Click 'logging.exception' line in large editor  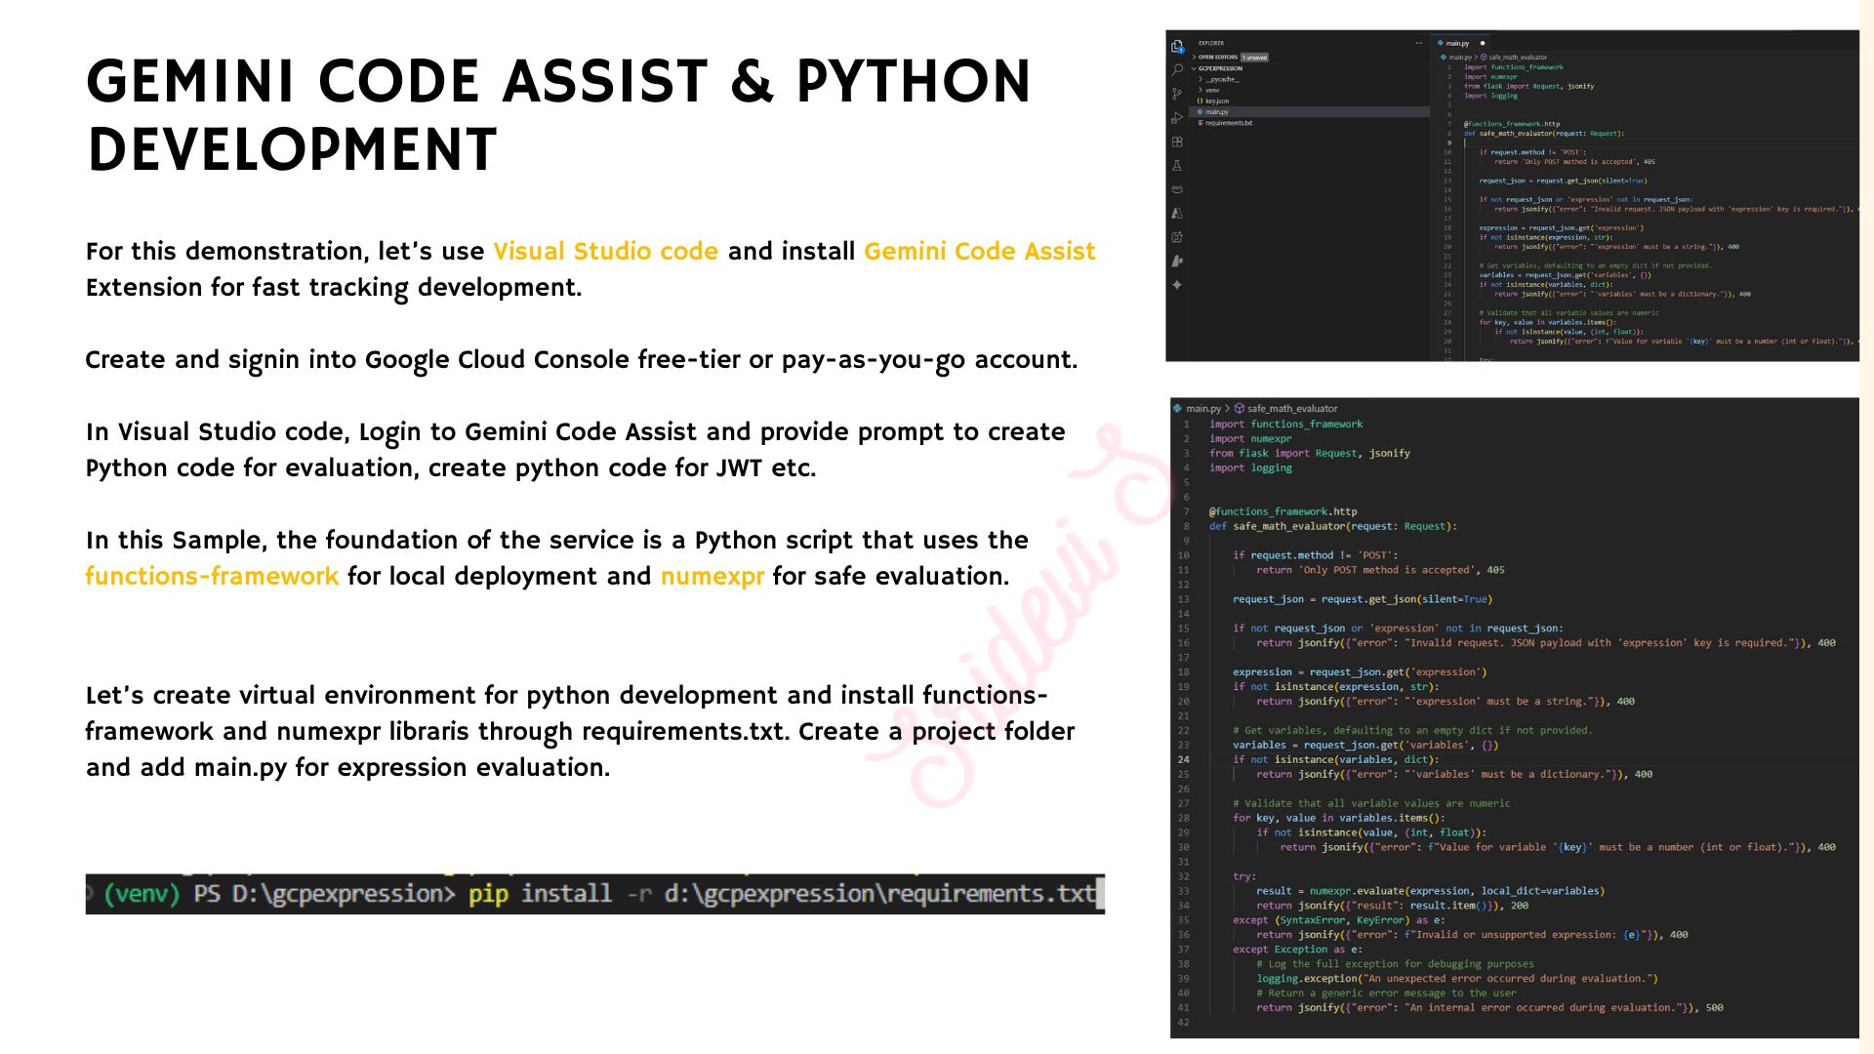[x=1456, y=979]
